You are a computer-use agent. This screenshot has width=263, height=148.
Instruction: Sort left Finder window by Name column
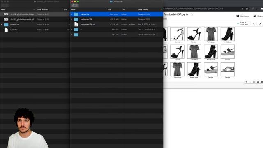(x=3, y=10)
